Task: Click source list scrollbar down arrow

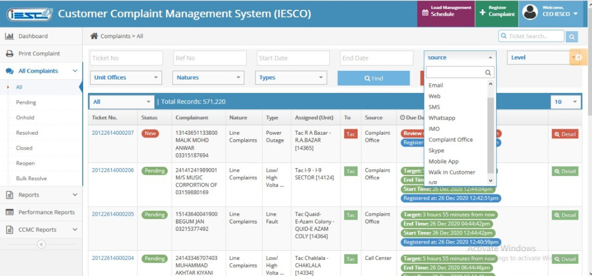Action: (x=491, y=181)
